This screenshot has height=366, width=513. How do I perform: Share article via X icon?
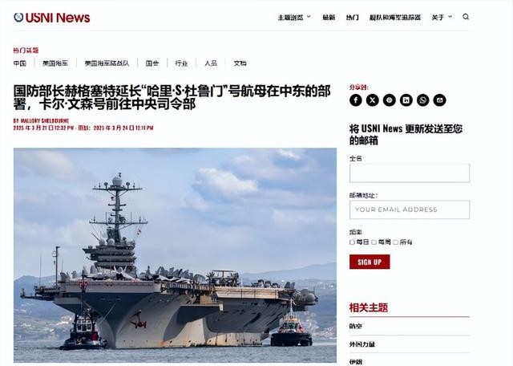372,100
